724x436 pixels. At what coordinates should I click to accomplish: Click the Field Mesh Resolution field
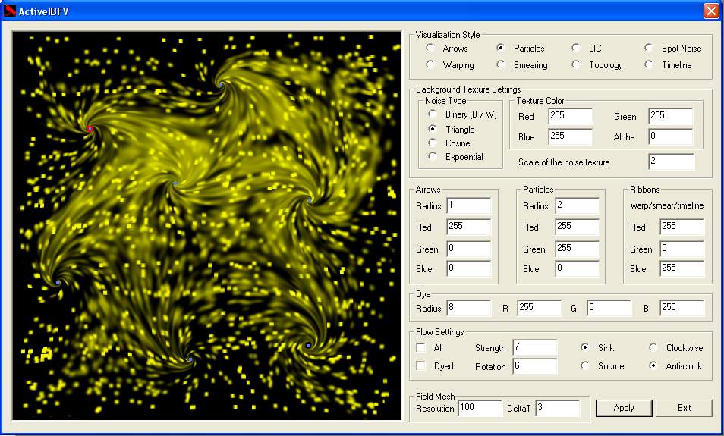click(480, 408)
